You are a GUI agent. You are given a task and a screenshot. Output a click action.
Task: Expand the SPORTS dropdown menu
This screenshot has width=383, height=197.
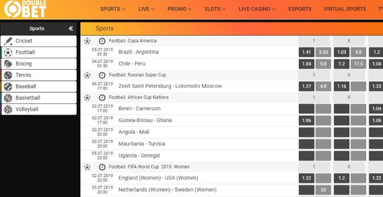(x=113, y=9)
